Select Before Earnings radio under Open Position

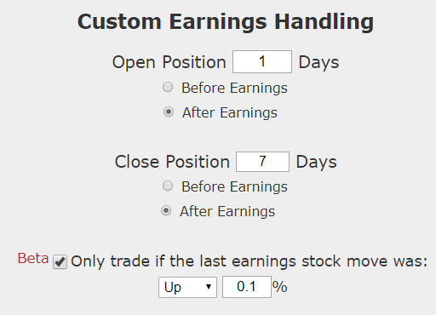coord(168,87)
